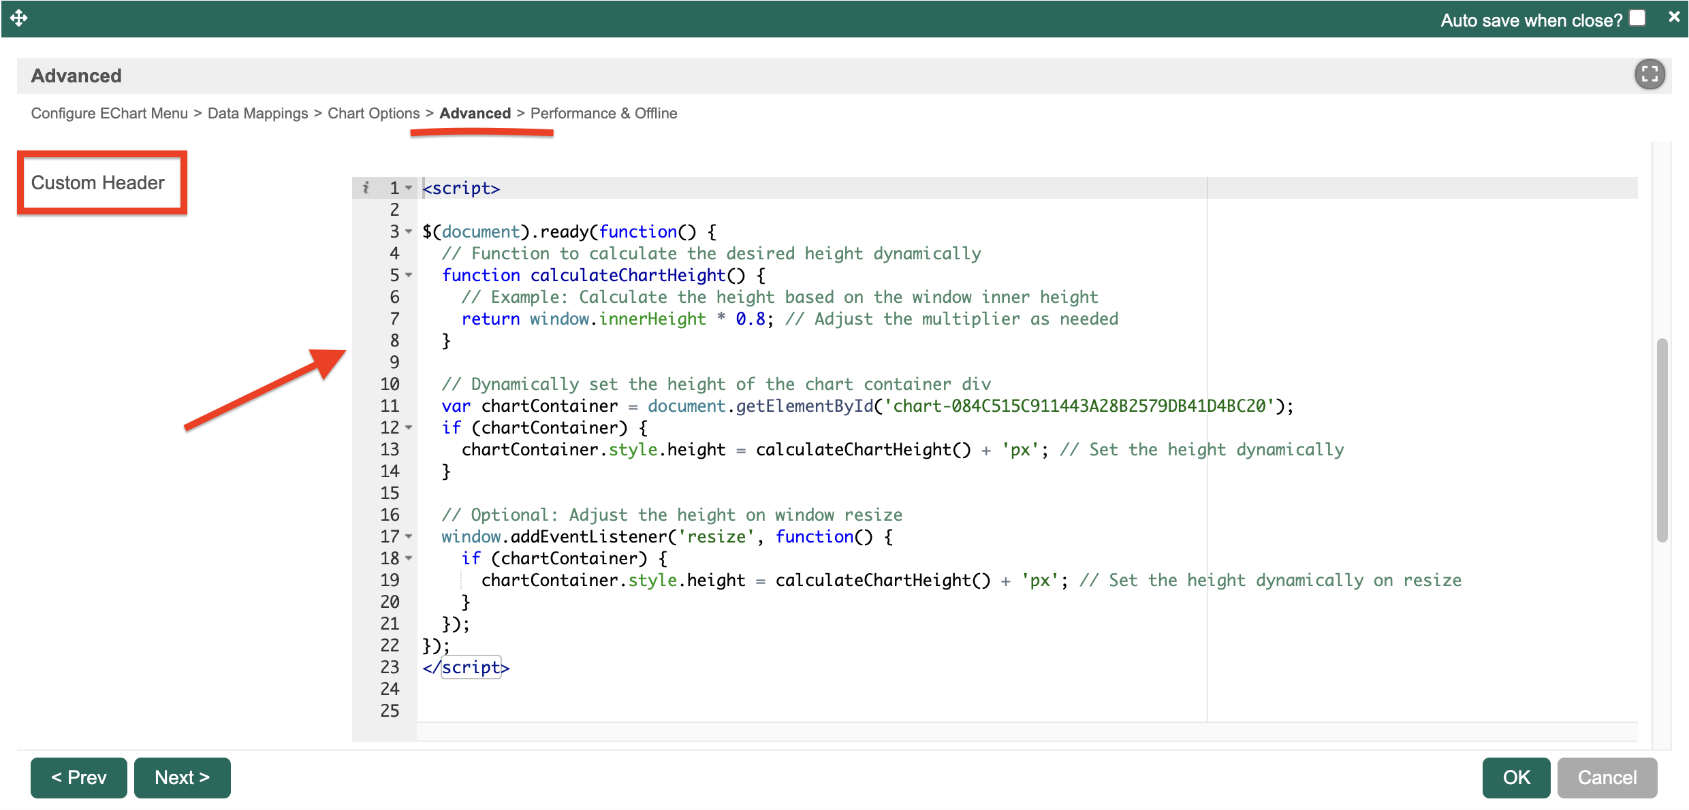Screen dimensions: 1689x810
Task: Click the Auto save when close label
Action: point(1531,20)
